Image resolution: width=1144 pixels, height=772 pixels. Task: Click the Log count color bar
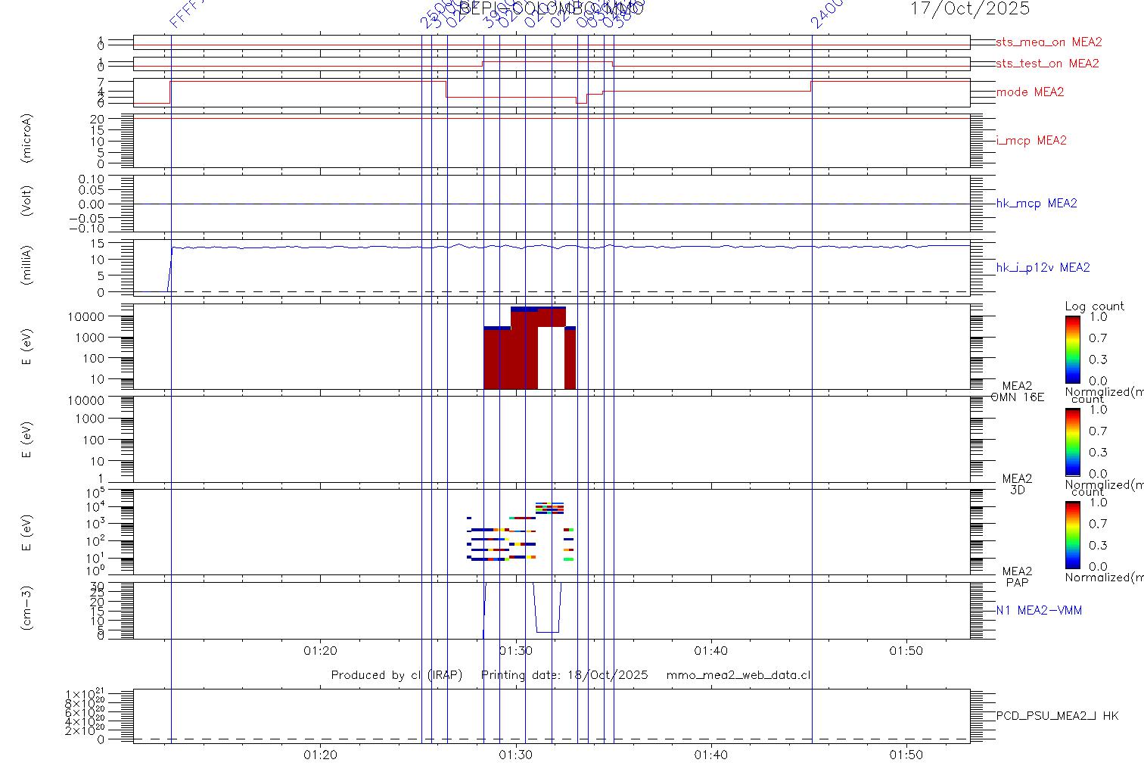tap(1072, 349)
